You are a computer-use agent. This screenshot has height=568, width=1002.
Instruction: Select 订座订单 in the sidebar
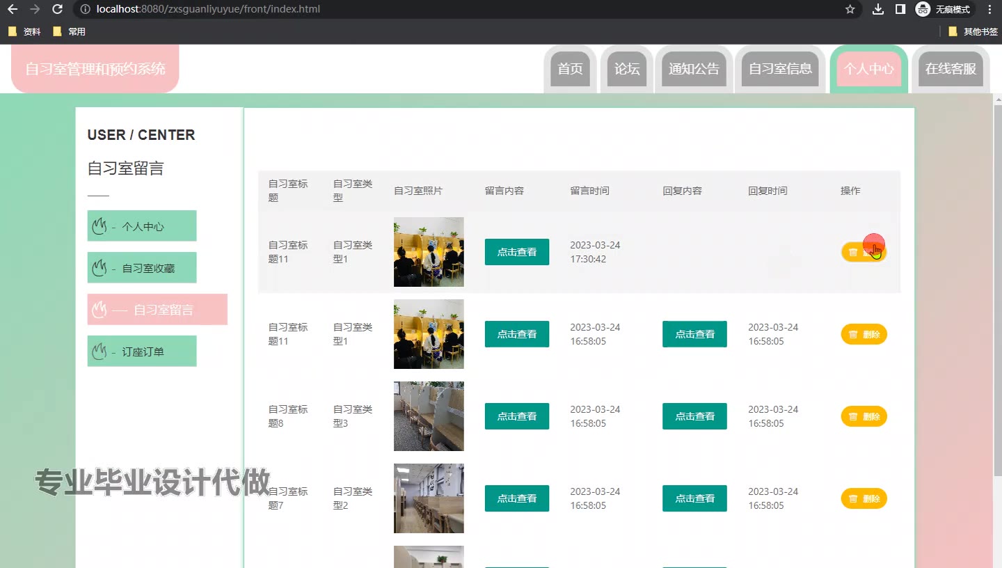(142, 352)
